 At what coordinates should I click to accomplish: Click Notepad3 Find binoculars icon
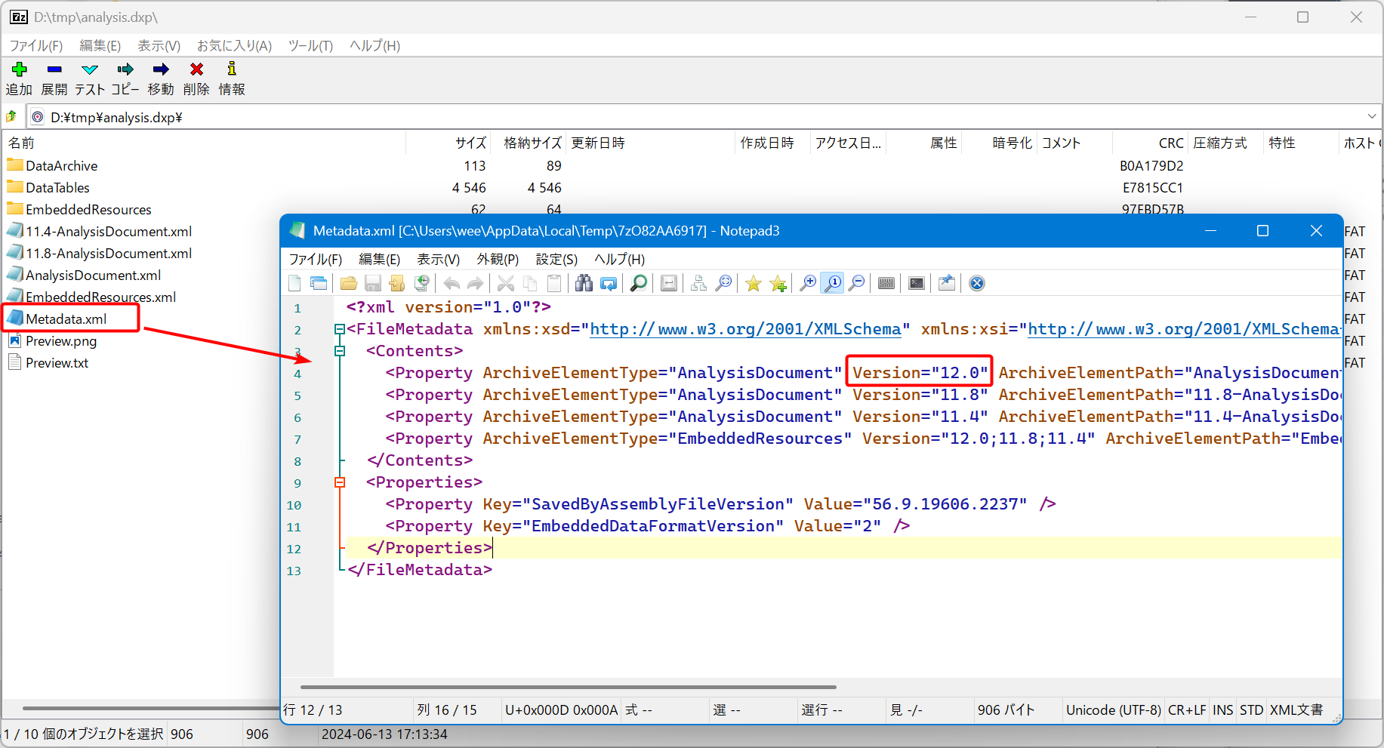[584, 283]
